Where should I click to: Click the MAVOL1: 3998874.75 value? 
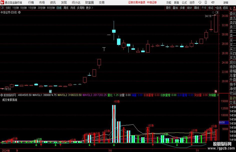(44, 95)
